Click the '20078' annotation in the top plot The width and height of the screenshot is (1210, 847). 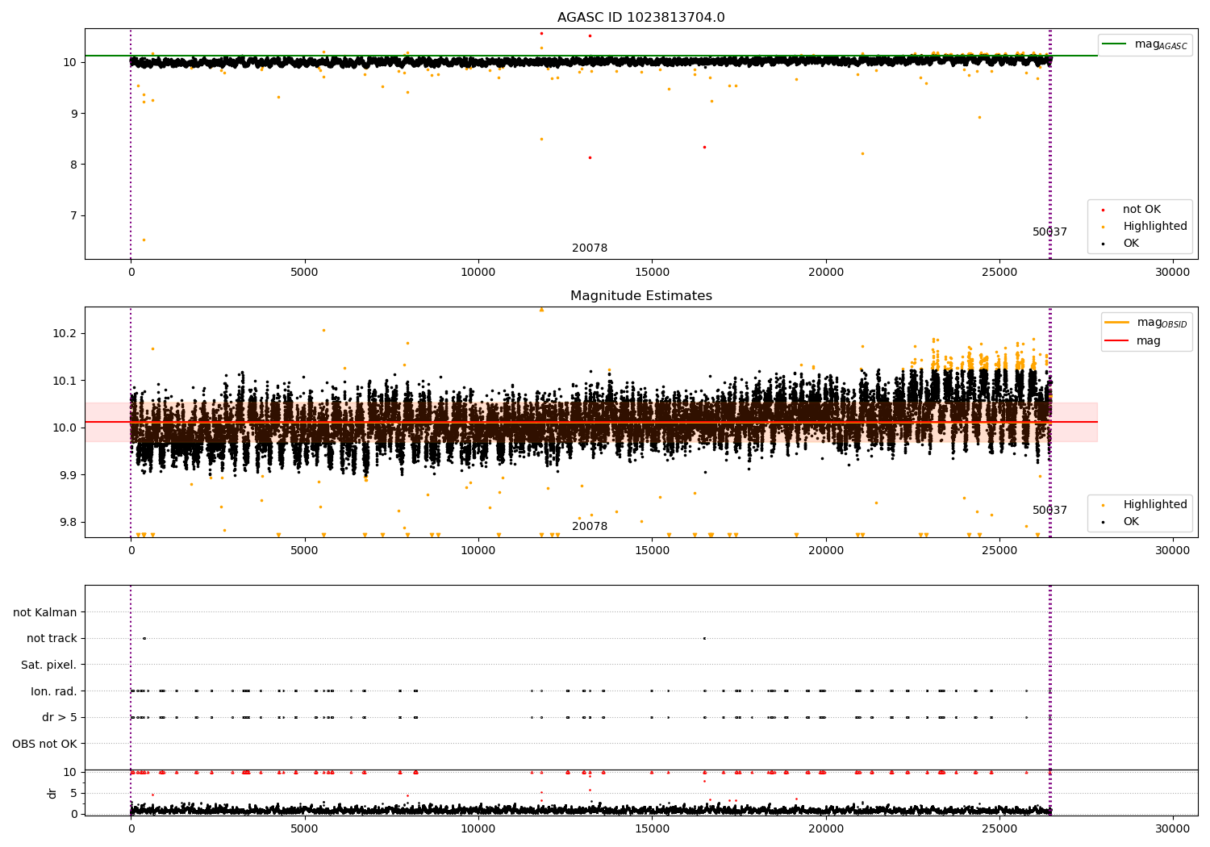pos(590,248)
